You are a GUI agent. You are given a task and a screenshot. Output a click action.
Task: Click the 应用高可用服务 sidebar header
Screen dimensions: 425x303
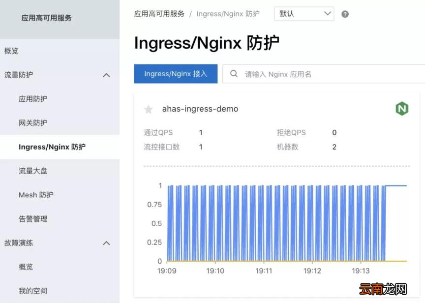pyautogui.click(x=46, y=18)
